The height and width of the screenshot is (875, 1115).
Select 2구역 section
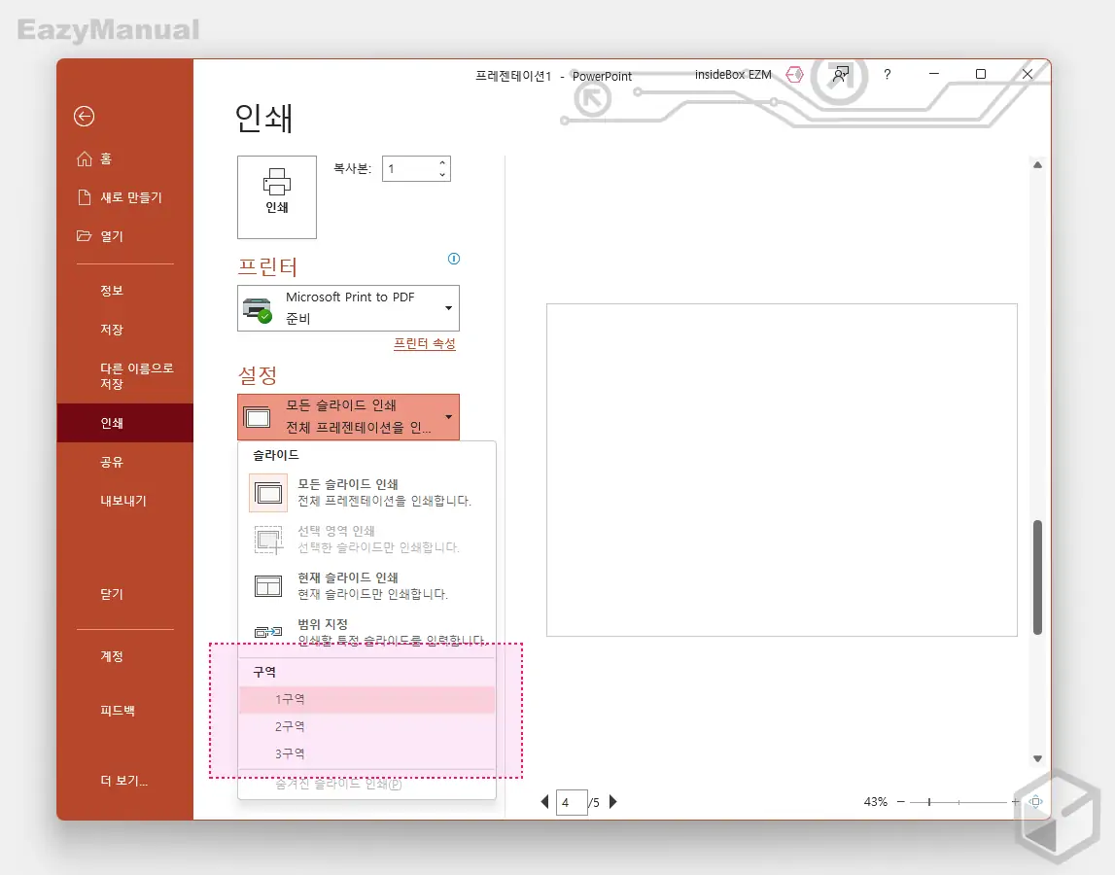pyautogui.click(x=366, y=726)
